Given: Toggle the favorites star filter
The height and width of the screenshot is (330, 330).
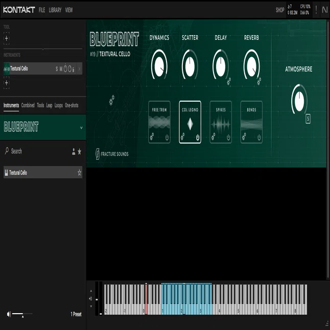Looking at the screenshot, I should click(x=79, y=151).
